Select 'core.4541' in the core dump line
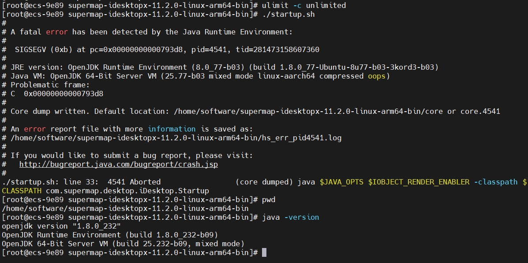The width and height of the screenshot is (528, 263). pos(480,111)
